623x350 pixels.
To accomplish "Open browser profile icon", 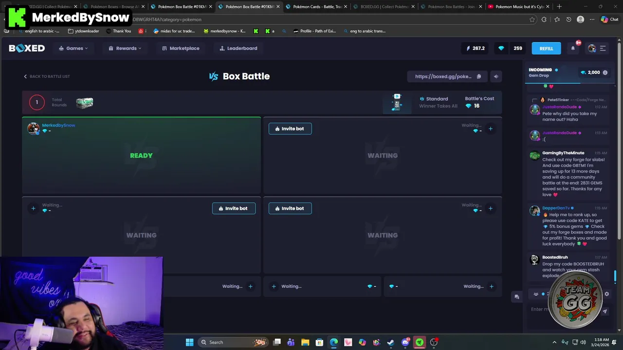I will pyautogui.click(x=580, y=19).
